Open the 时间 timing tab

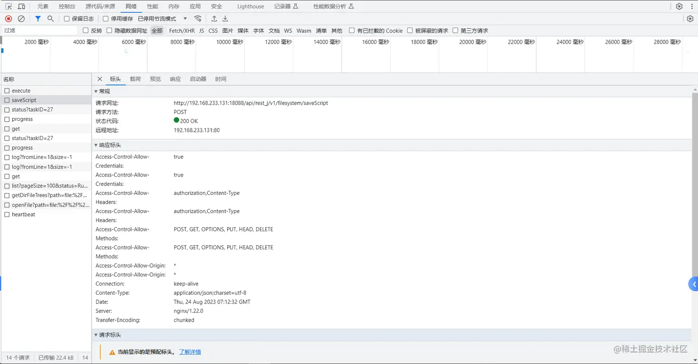(221, 79)
